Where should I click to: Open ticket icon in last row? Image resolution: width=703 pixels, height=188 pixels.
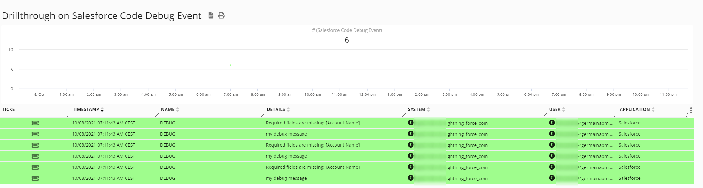(35, 178)
